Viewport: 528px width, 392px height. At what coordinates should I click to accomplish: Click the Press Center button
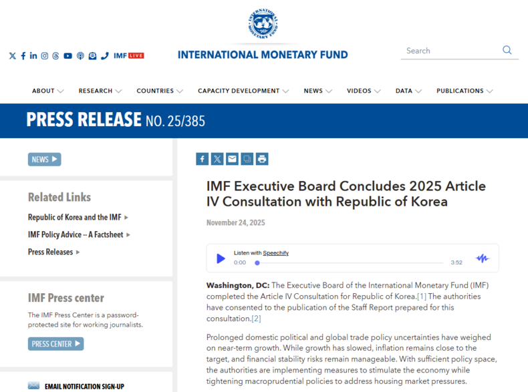(55, 344)
